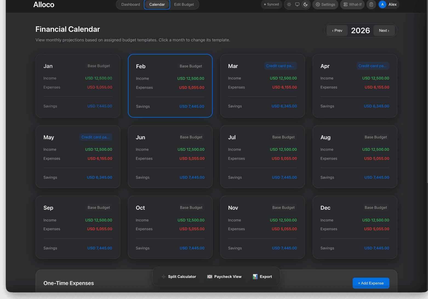428x299 pixels.
Task: Click the Alex avatar icon
Action: [383, 4]
